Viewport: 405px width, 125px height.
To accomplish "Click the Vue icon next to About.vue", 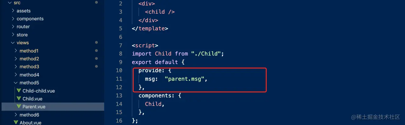I will pos(16,123).
